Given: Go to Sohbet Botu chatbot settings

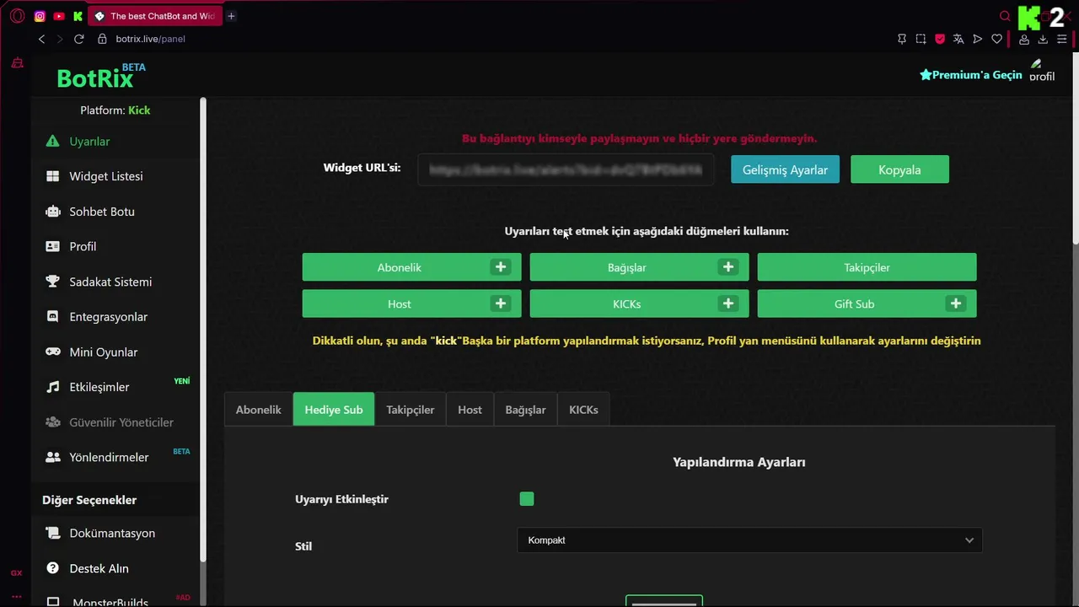Looking at the screenshot, I should (x=90, y=212).
